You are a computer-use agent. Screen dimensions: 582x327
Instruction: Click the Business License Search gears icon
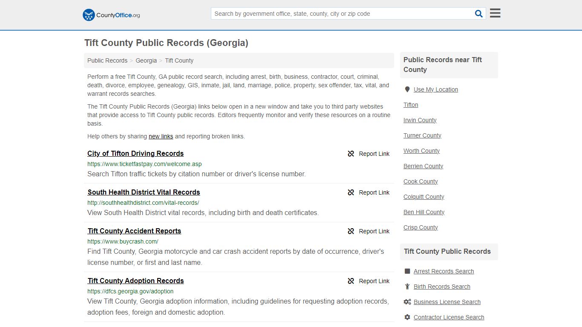tap(407, 302)
